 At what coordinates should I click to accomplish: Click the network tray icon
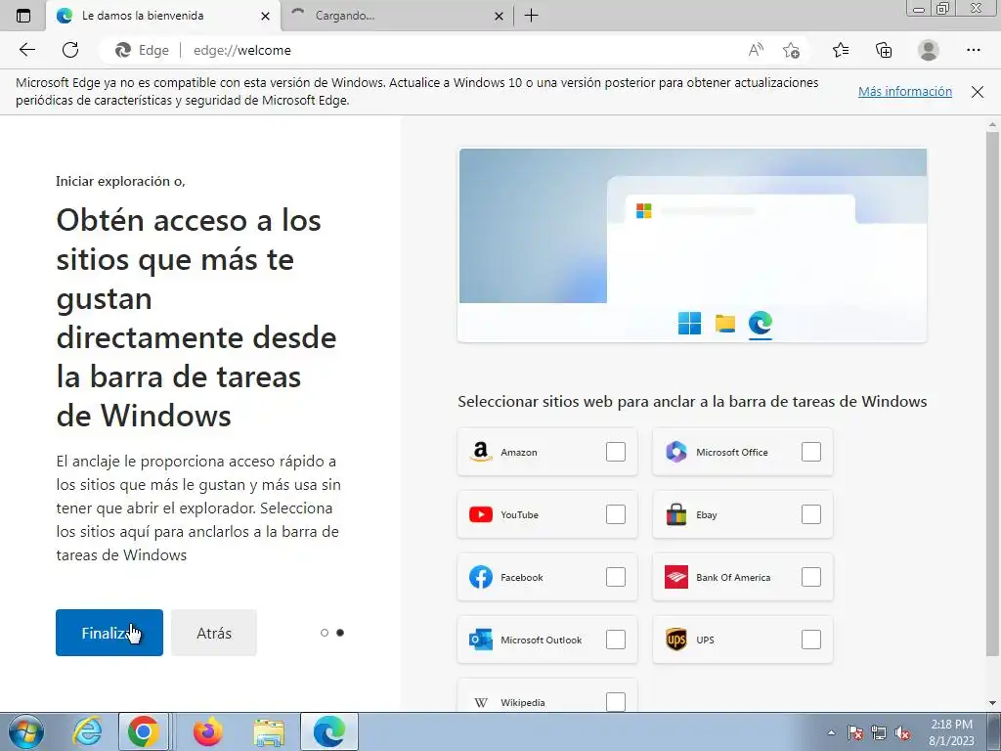pyautogui.click(x=879, y=732)
